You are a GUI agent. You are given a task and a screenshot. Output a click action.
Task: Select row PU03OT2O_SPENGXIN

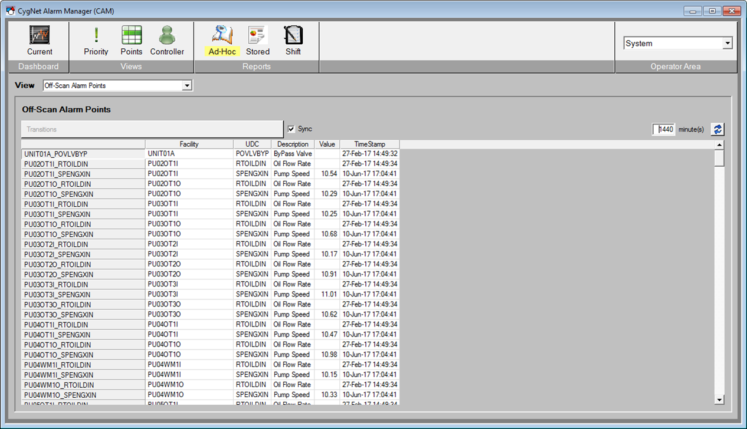tap(83, 275)
